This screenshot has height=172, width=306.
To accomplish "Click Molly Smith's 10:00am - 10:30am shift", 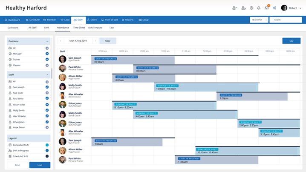I will click(x=206, y=87).
